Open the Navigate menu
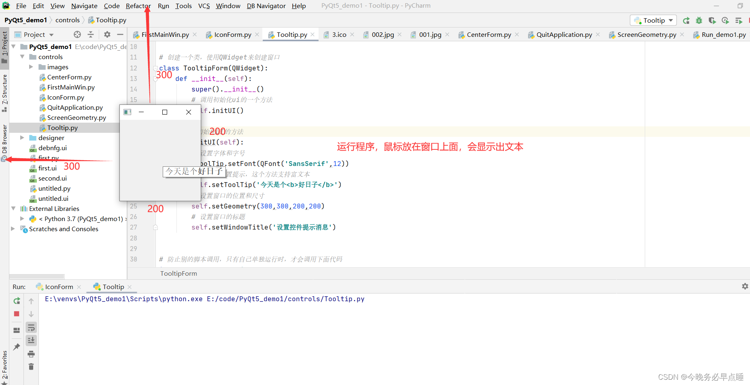750x385 pixels. [x=84, y=6]
